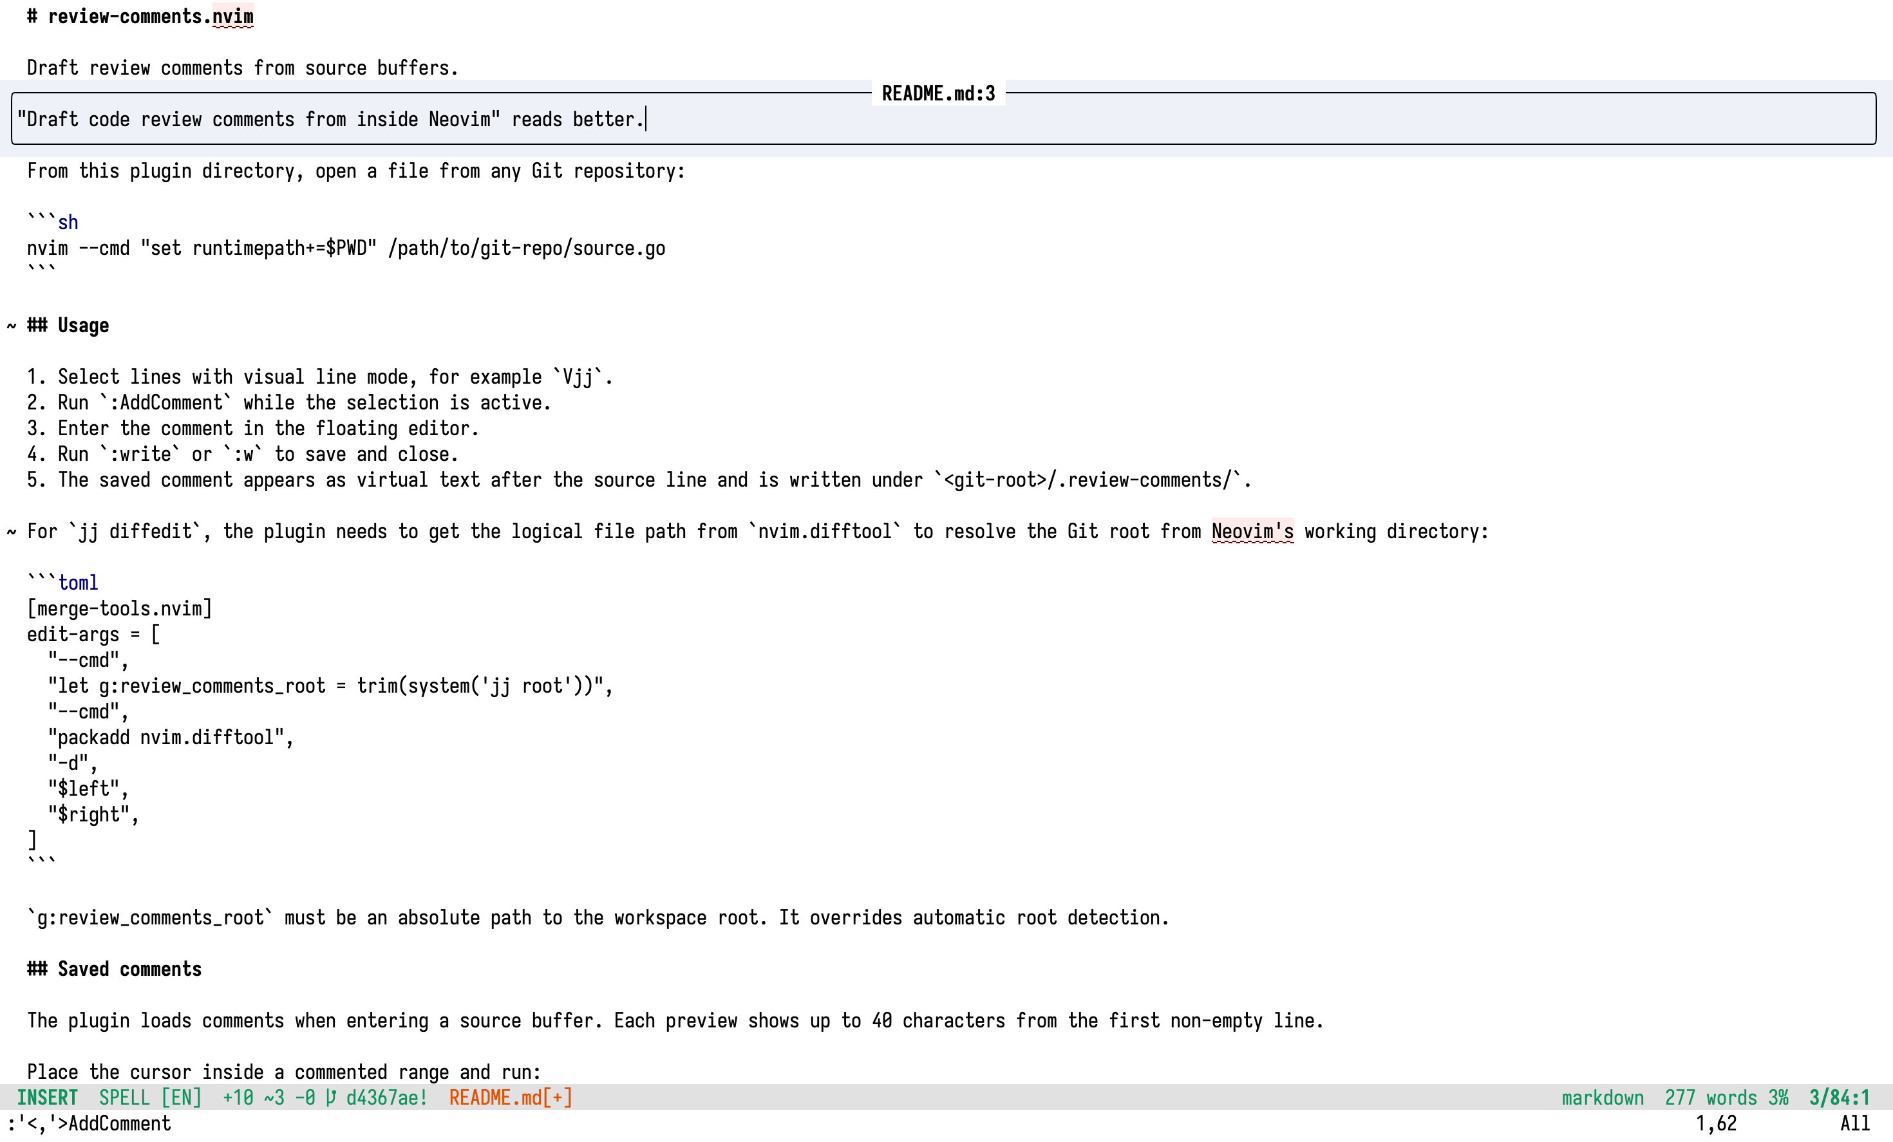Screen dimensions: 1893x1142
Task: Click the change sign beside the Usage heading
Action: coord(12,326)
